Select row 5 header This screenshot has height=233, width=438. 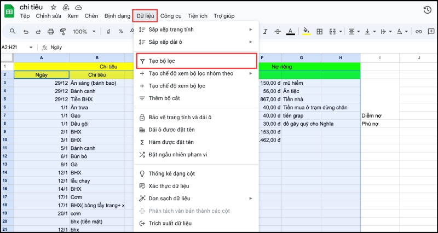click(7, 99)
